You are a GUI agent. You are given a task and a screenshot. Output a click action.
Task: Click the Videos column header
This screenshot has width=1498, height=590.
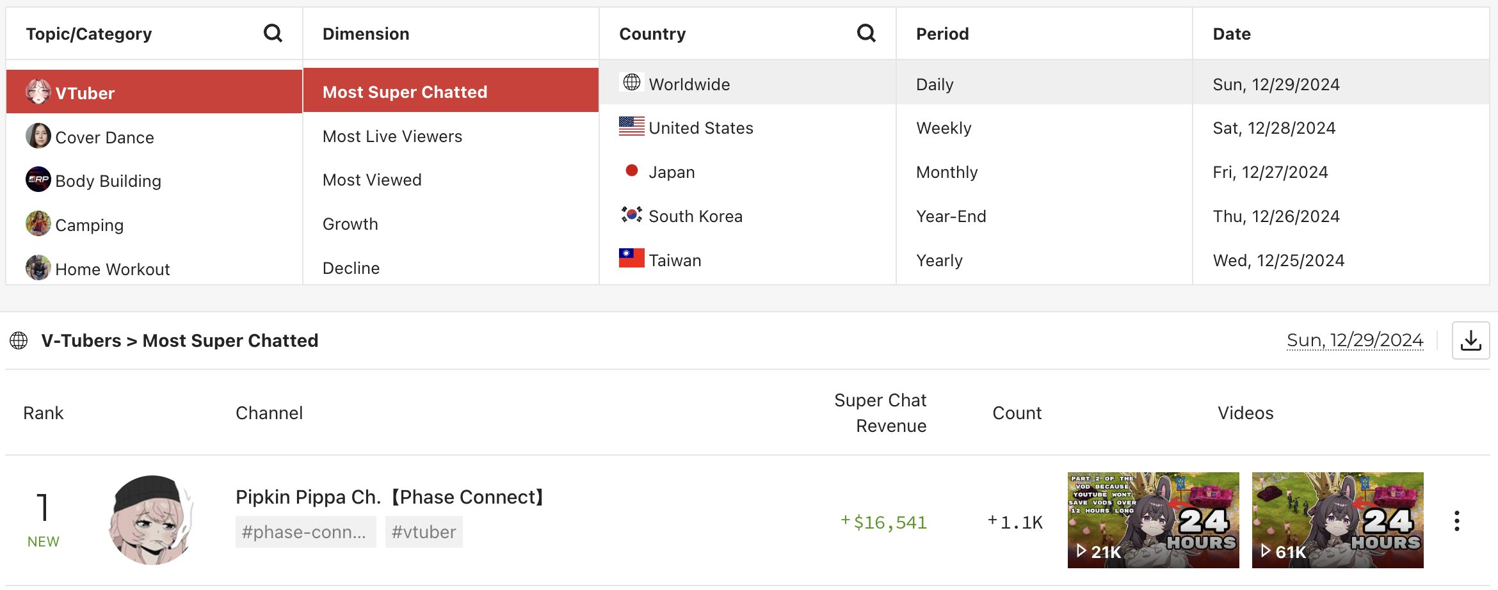point(1246,413)
